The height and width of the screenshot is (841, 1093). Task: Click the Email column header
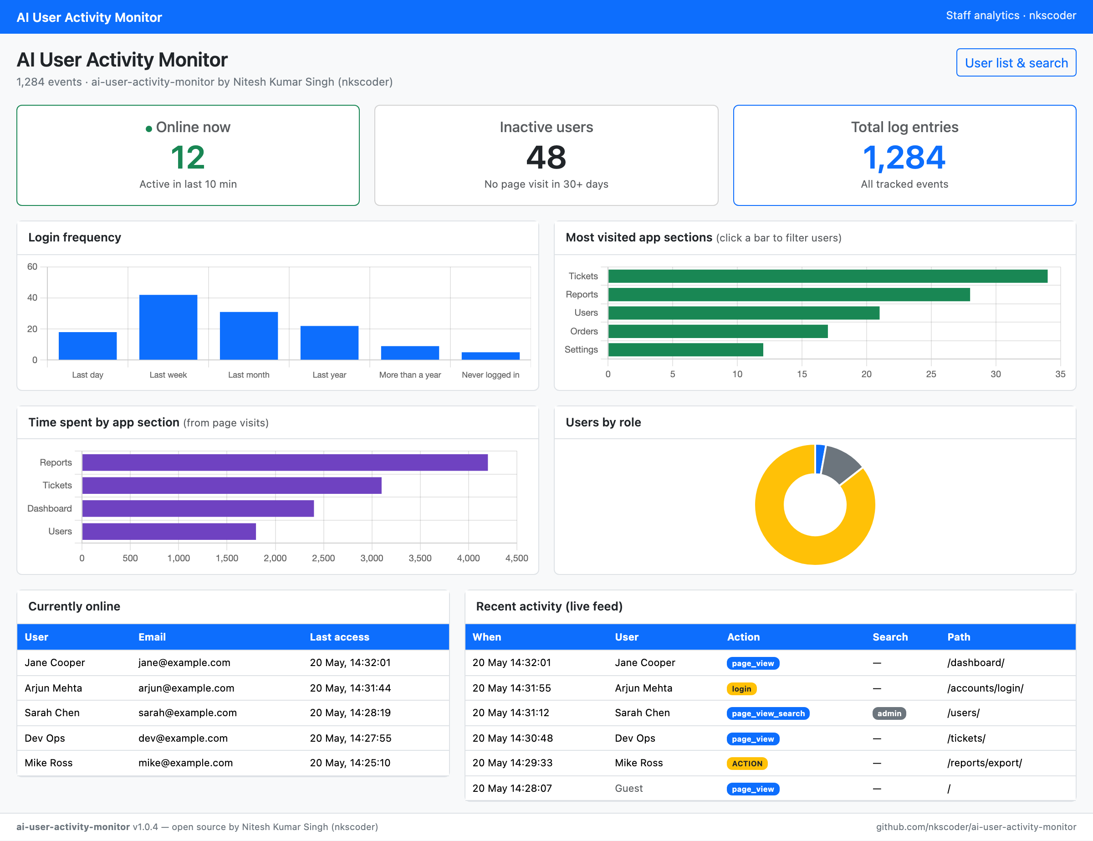[x=152, y=637]
